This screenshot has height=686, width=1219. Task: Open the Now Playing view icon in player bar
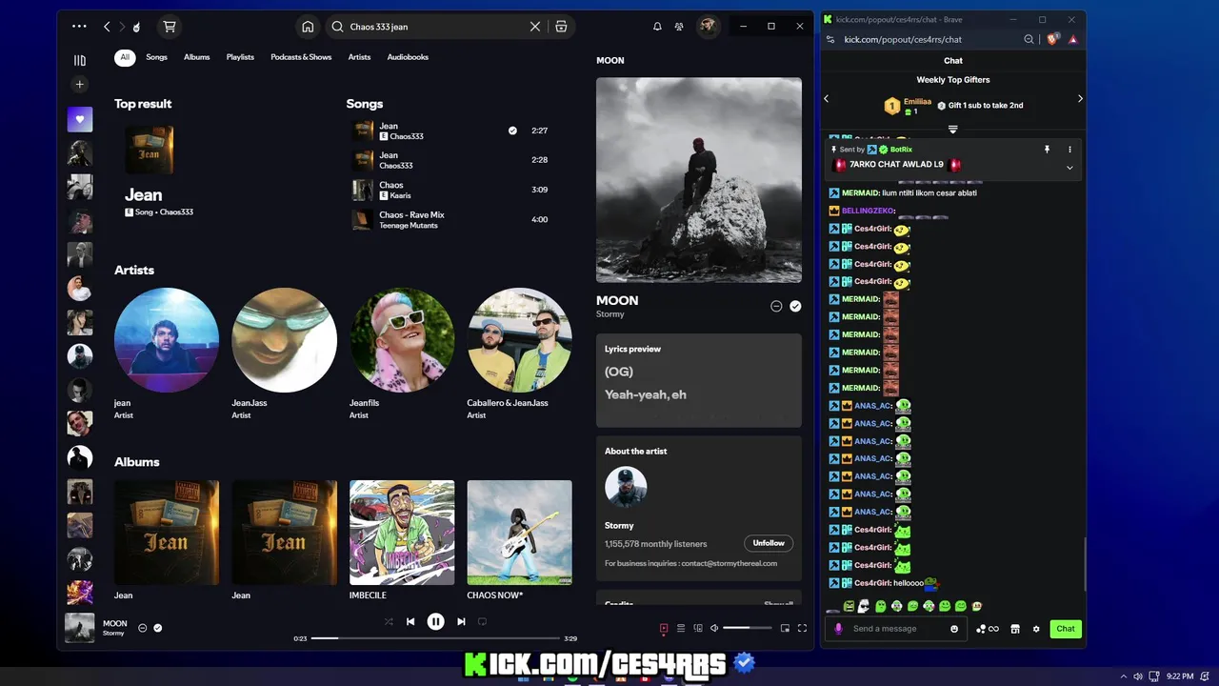click(664, 629)
